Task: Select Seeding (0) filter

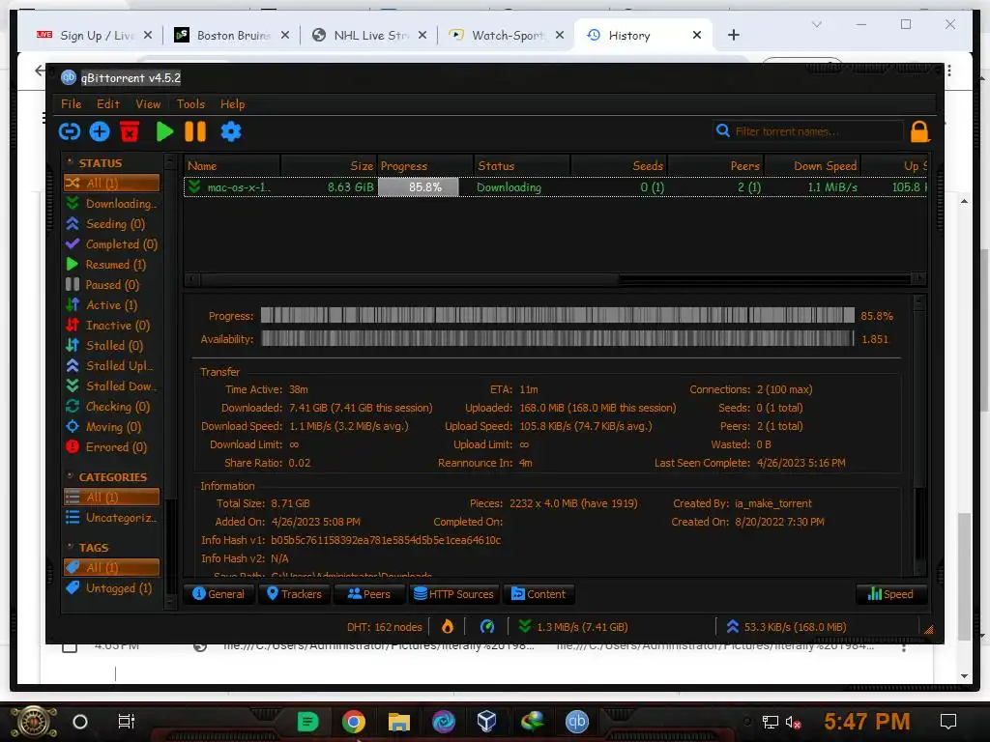Action: (111, 224)
